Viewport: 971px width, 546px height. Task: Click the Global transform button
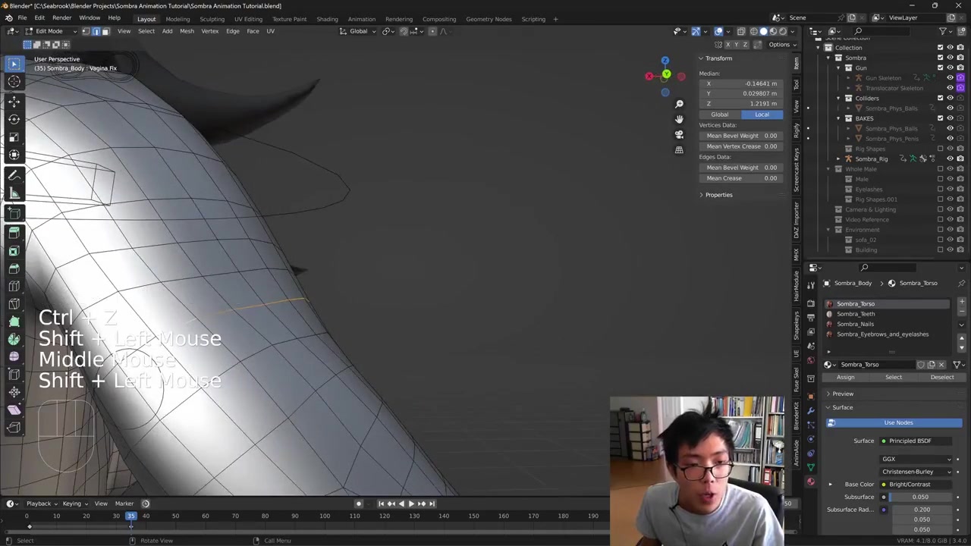[x=719, y=115]
